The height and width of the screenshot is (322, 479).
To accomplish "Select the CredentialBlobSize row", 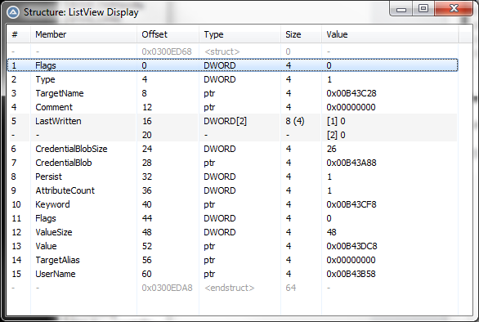I will click(x=232, y=149).
